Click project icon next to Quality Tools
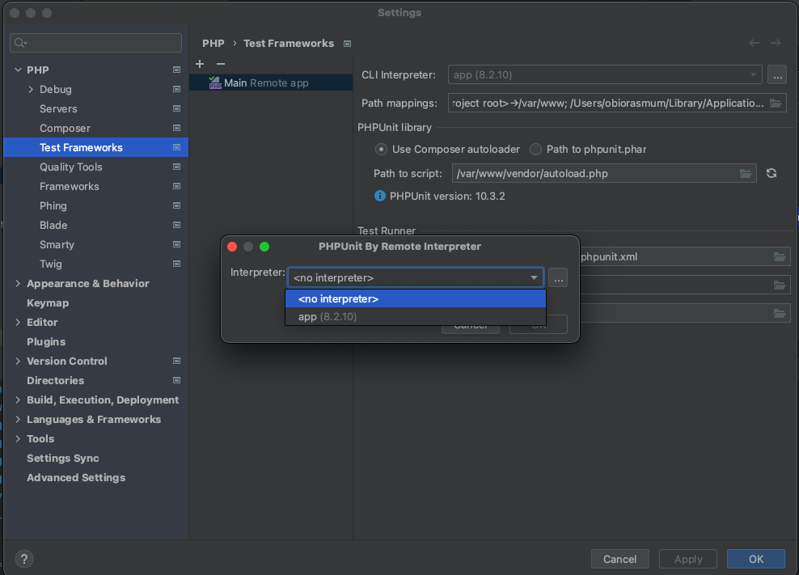 (x=176, y=167)
